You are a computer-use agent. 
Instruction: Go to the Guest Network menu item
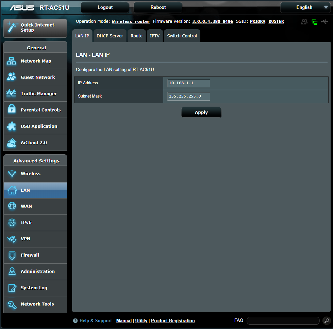point(35,77)
